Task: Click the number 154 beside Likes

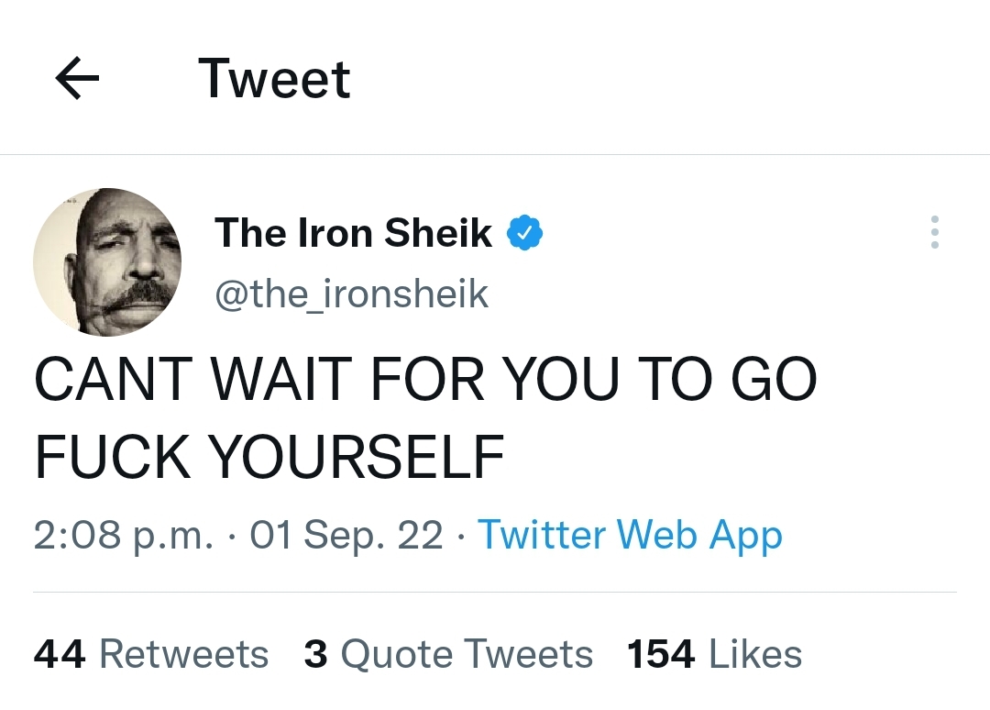Action: [x=661, y=654]
